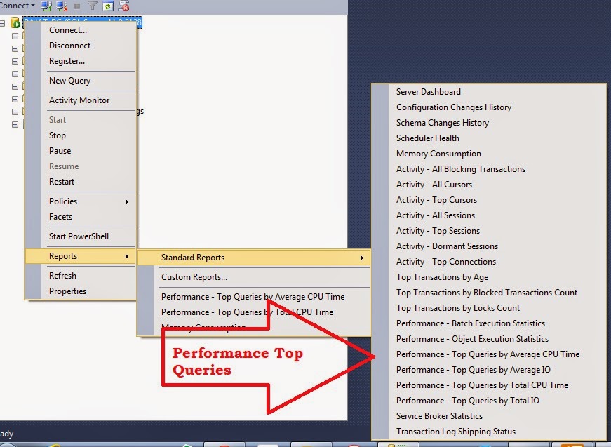Open Activity Monitor from the context menu
This screenshot has width=611, height=447.
(x=79, y=100)
